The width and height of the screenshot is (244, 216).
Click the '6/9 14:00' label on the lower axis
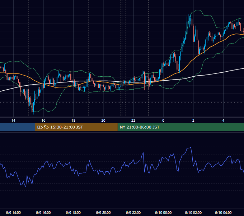click(x=13, y=212)
